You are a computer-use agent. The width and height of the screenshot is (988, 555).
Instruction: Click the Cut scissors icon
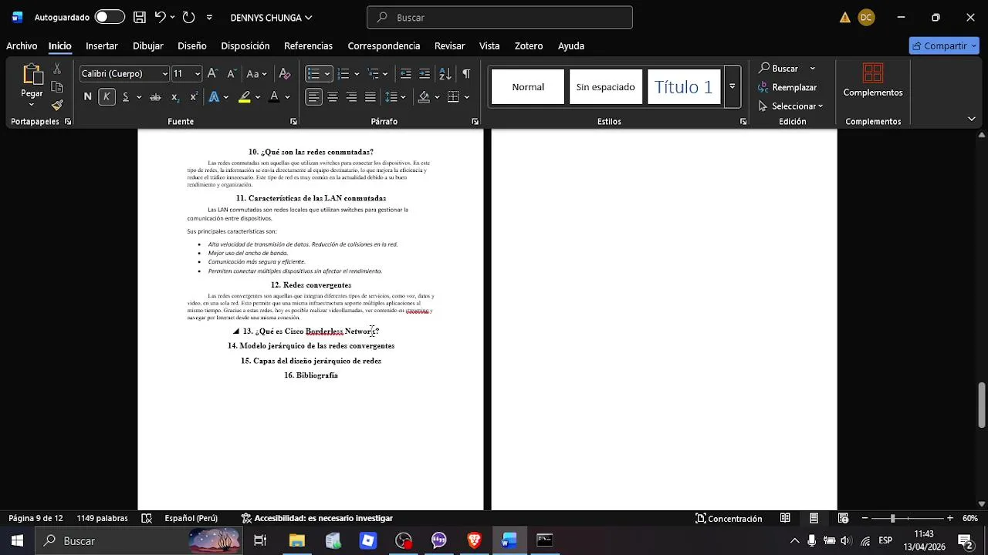click(x=57, y=69)
